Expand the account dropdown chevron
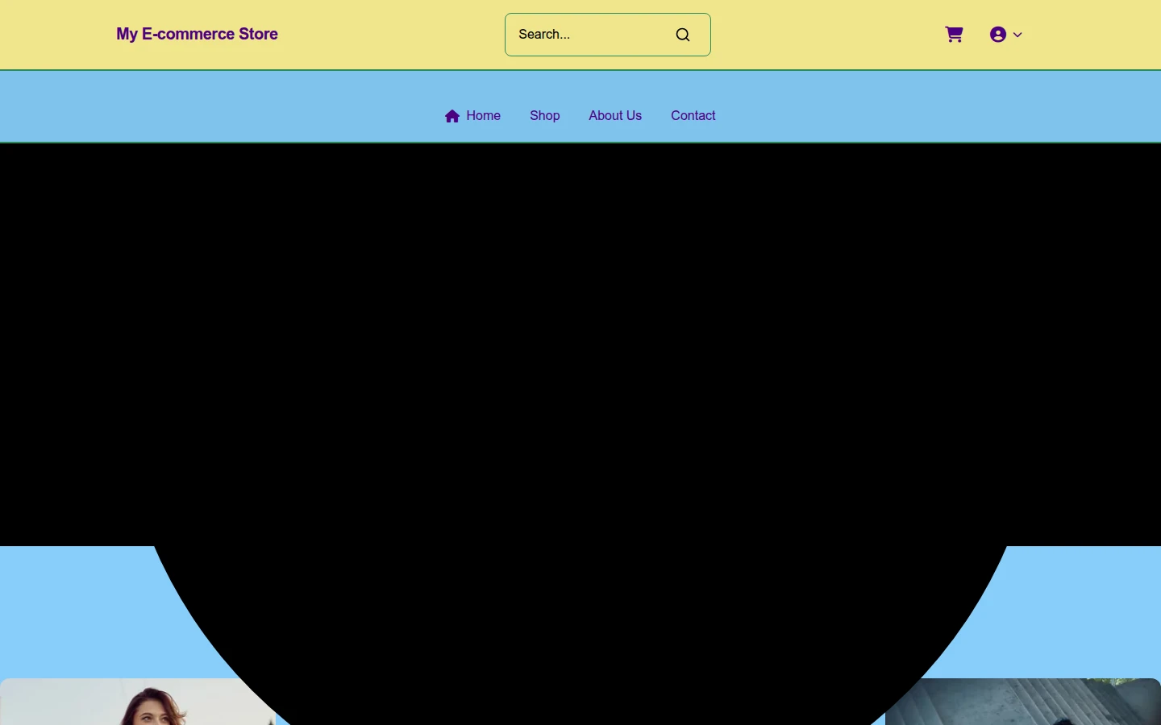Screen dimensions: 1161x725 point(1017,35)
